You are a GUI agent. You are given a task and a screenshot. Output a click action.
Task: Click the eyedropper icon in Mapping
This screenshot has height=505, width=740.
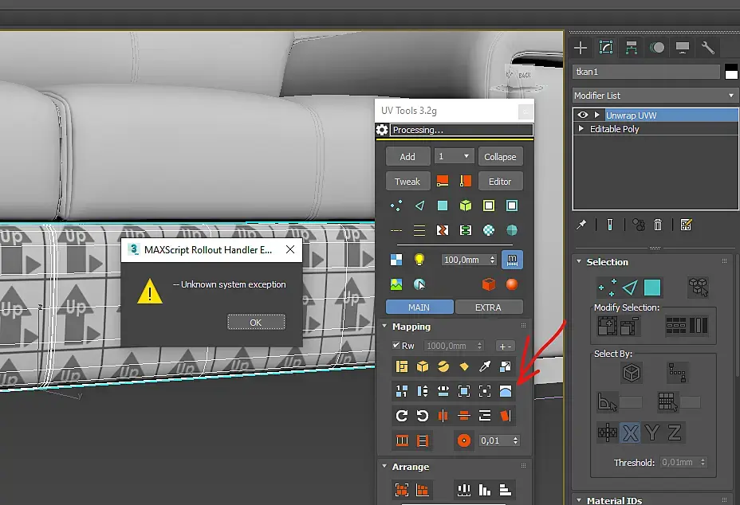(485, 366)
